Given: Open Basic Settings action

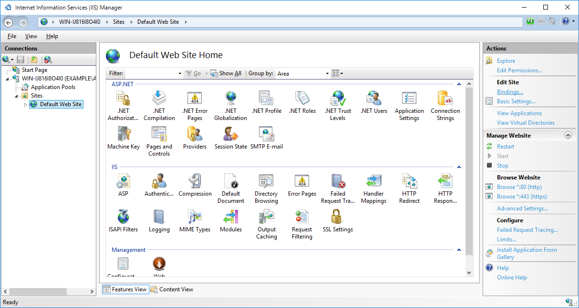Looking at the screenshot, I should [x=516, y=101].
